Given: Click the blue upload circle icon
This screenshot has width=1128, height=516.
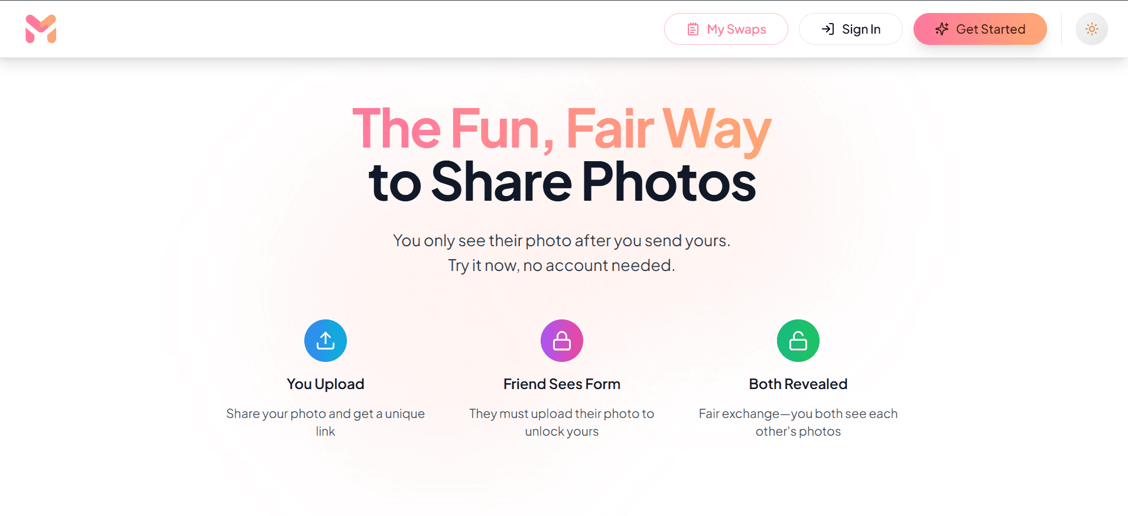Looking at the screenshot, I should pos(326,341).
